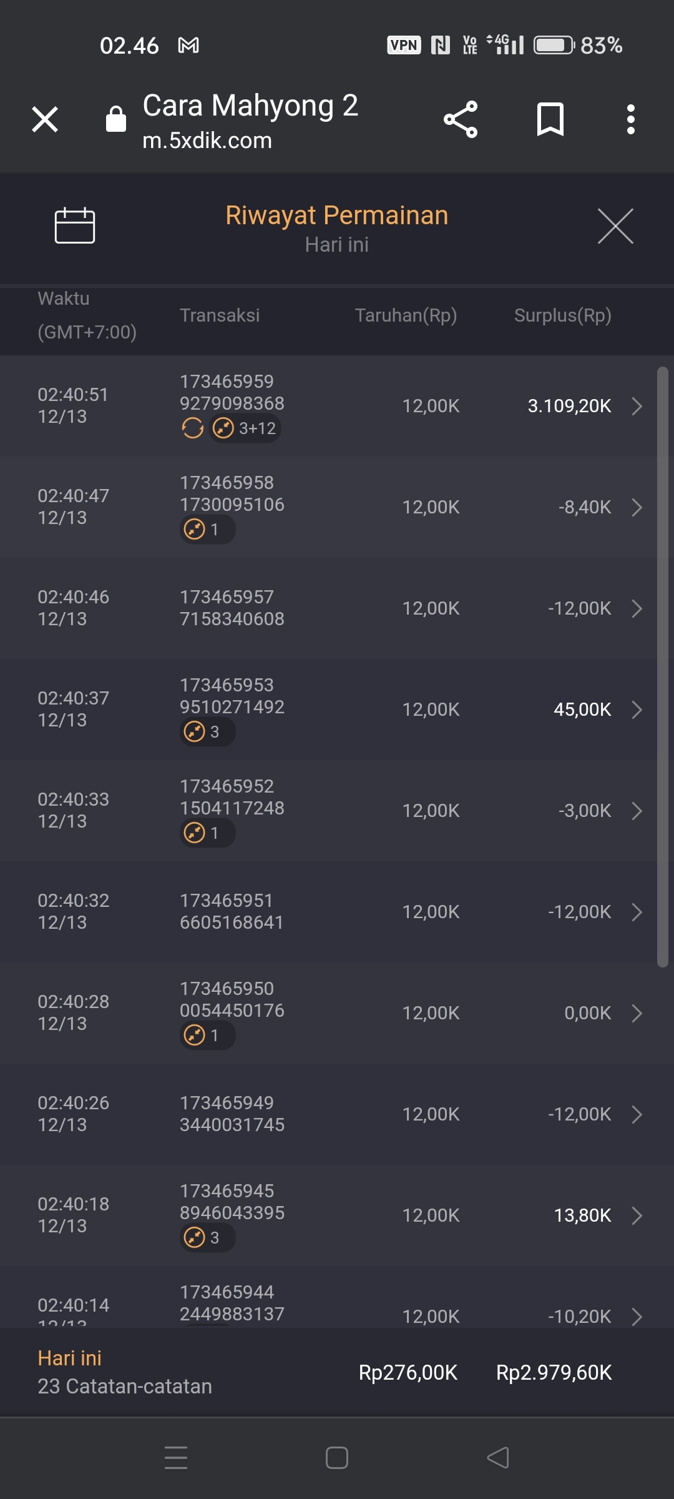Viewport: 674px width, 1499px height.
Task: Open the calendar date picker icon
Action: (x=75, y=225)
